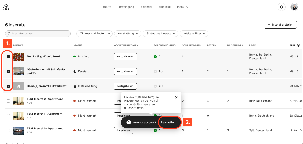
Task: Uncheck Deine(e) Gesamte Unterkunft checkbox
Action: click(8, 86)
